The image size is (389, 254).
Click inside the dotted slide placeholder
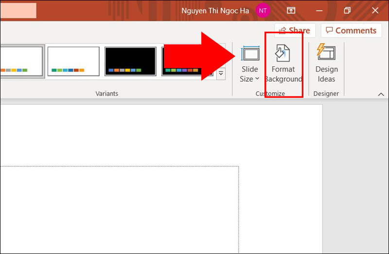(x=119, y=210)
